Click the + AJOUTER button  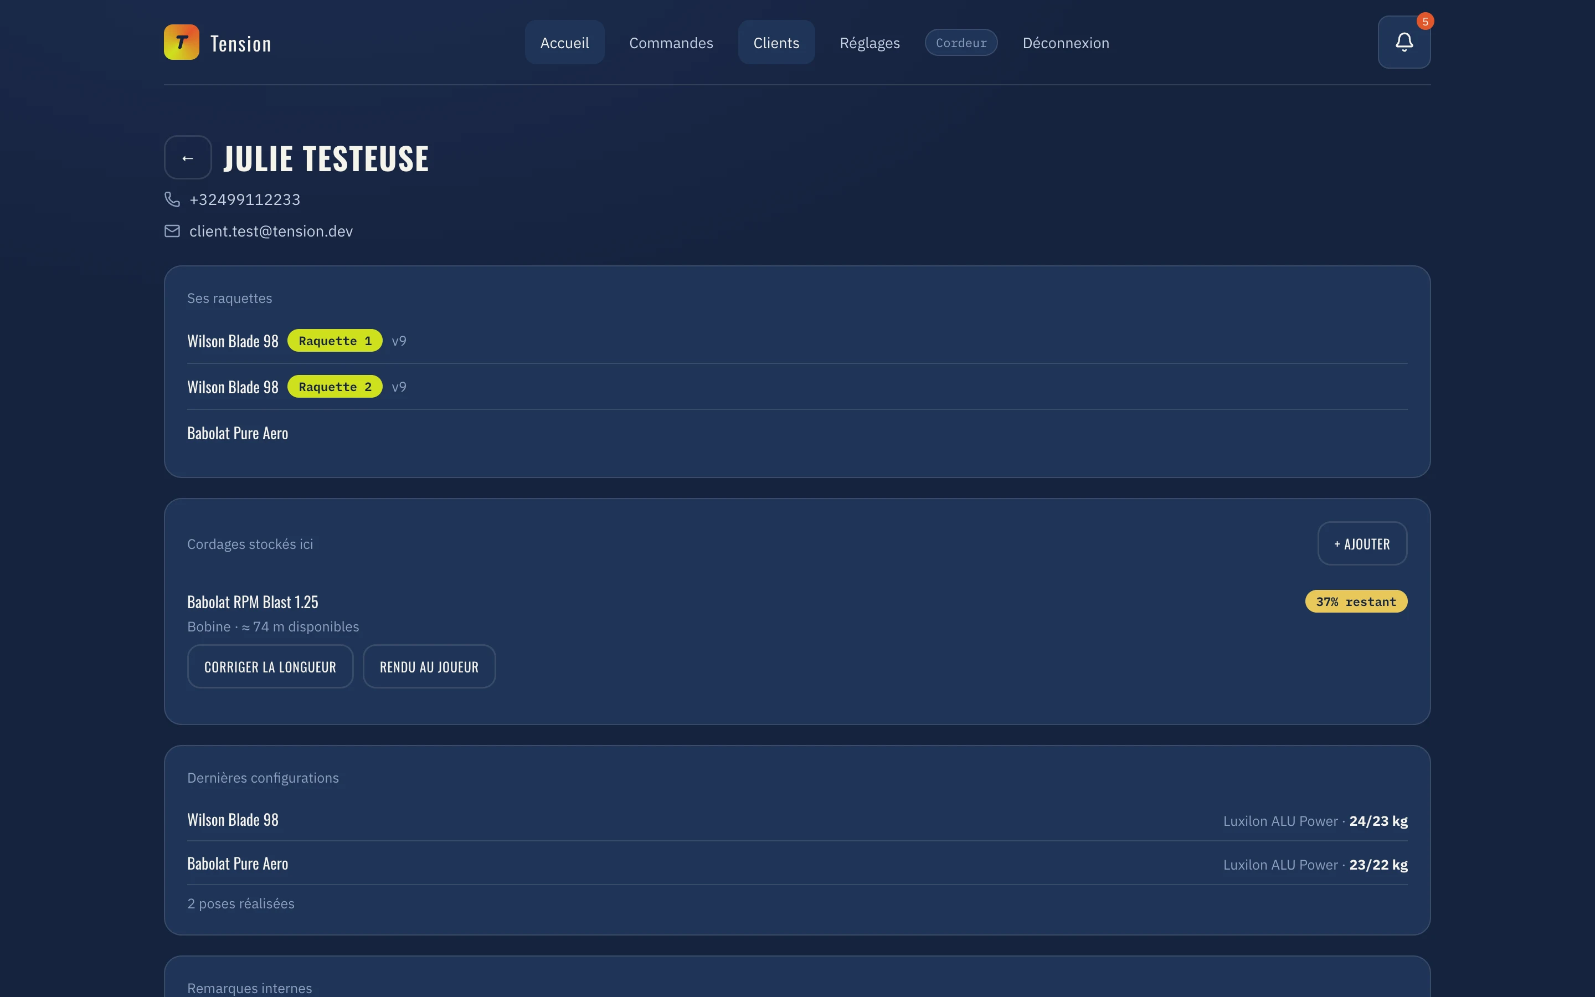click(1362, 543)
